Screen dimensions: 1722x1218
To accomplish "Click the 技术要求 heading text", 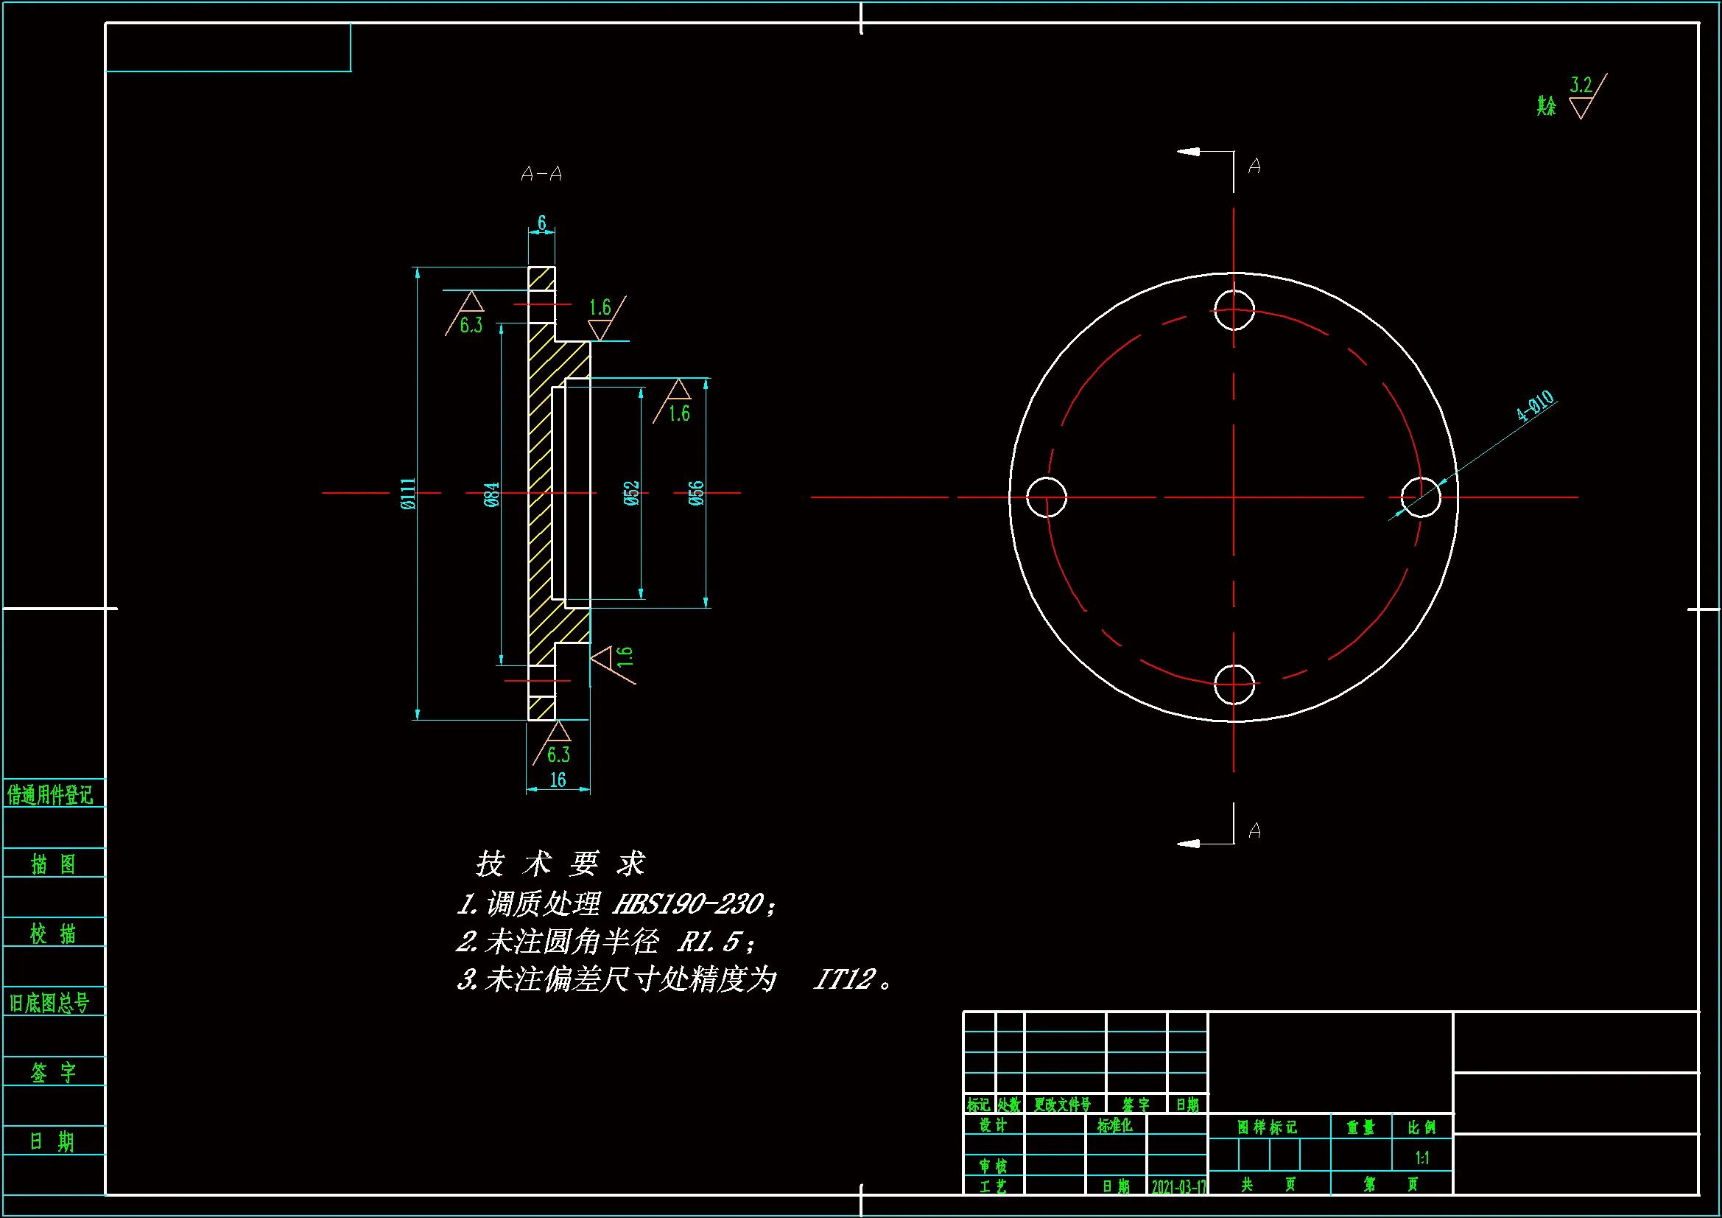I will click(x=560, y=864).
